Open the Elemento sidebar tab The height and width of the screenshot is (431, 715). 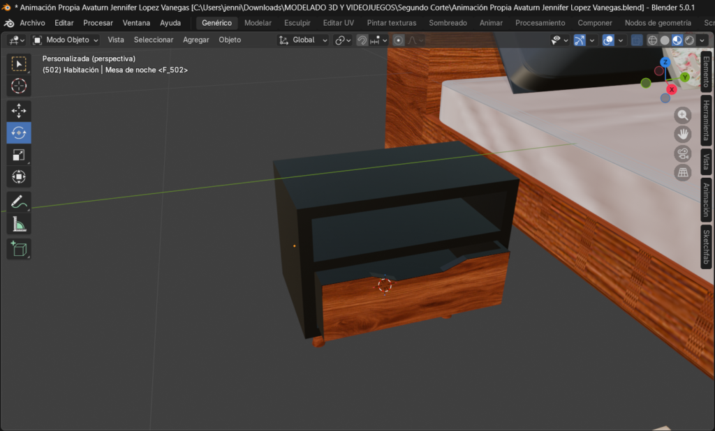click(706, 72)
